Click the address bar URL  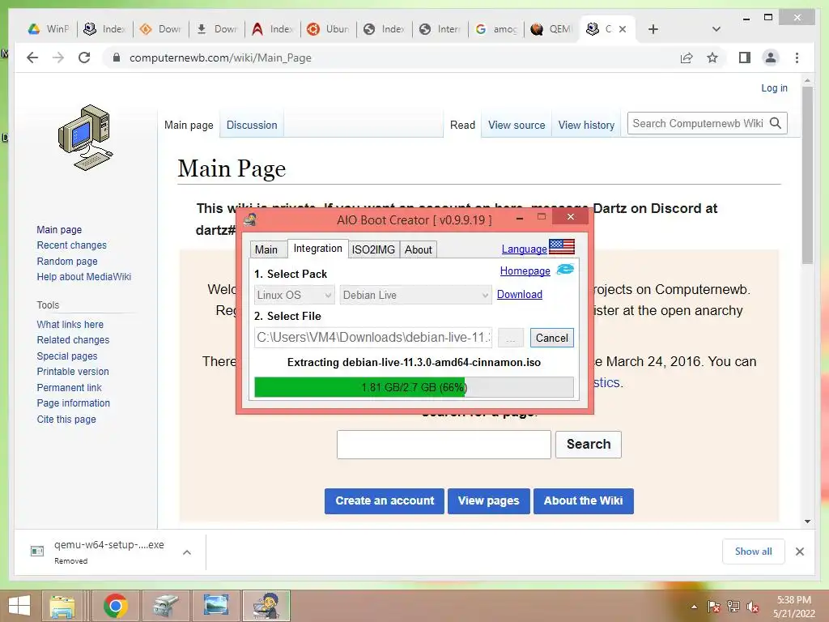pos(220,58)
